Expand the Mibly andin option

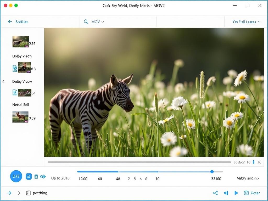248,178
